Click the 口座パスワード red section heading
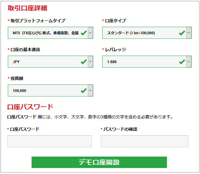The height and width of the screenshot is (174, 200). tap(30, 107)
